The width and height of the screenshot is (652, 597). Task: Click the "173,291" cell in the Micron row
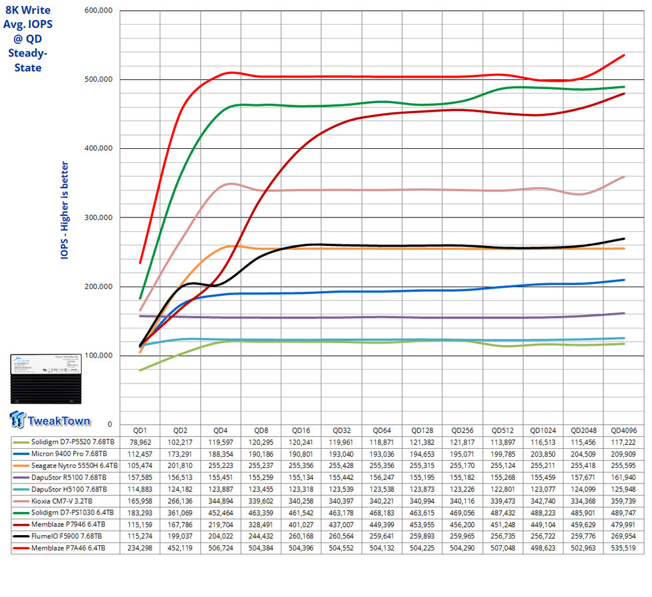[x=180, y=454]
